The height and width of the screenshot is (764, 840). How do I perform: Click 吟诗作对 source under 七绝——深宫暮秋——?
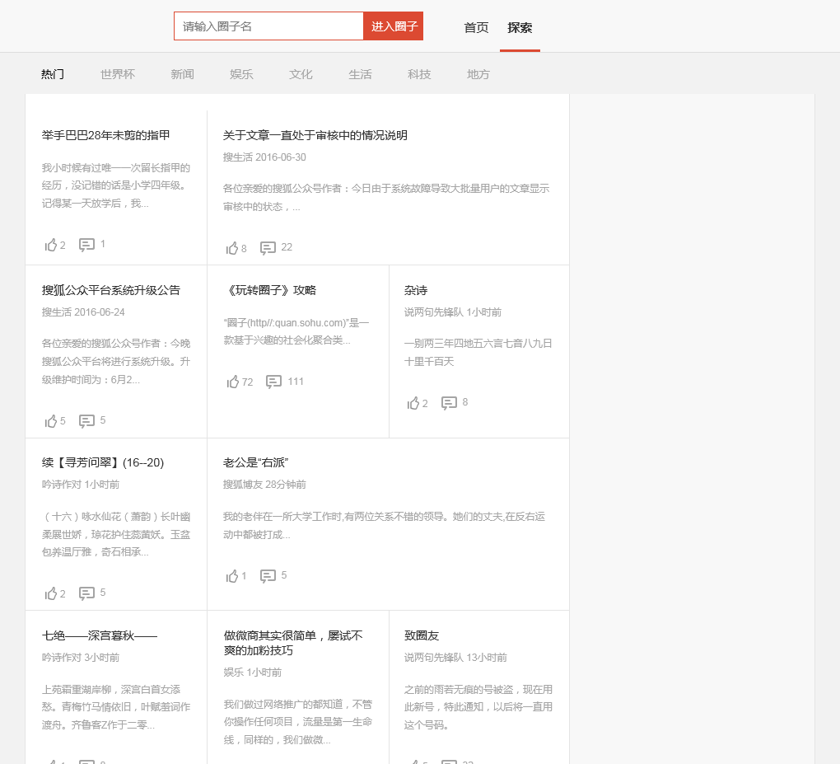tap(62, 658)
